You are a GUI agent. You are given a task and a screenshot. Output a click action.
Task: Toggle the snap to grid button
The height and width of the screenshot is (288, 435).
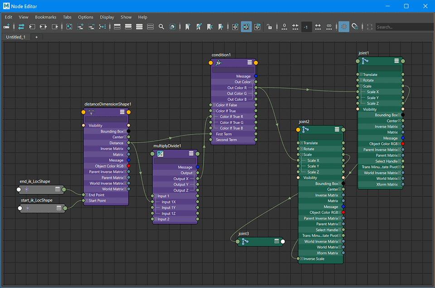(355, 27)
